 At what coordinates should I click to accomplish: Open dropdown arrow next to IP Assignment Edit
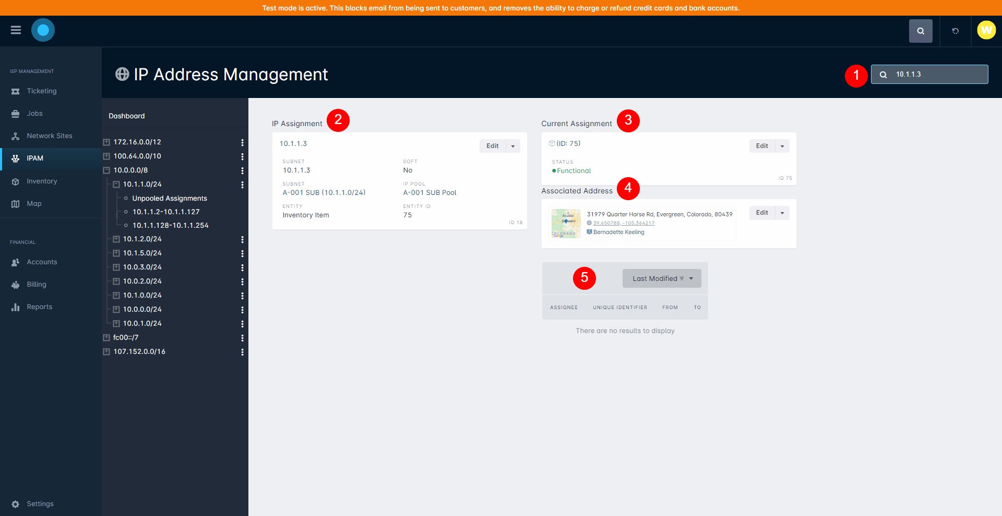click(x=513, y=146)
